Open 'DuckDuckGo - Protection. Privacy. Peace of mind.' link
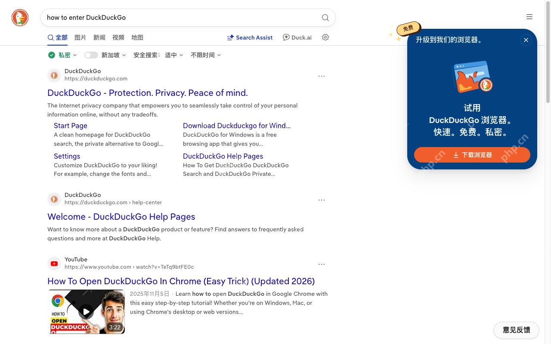 pos(148,93)
